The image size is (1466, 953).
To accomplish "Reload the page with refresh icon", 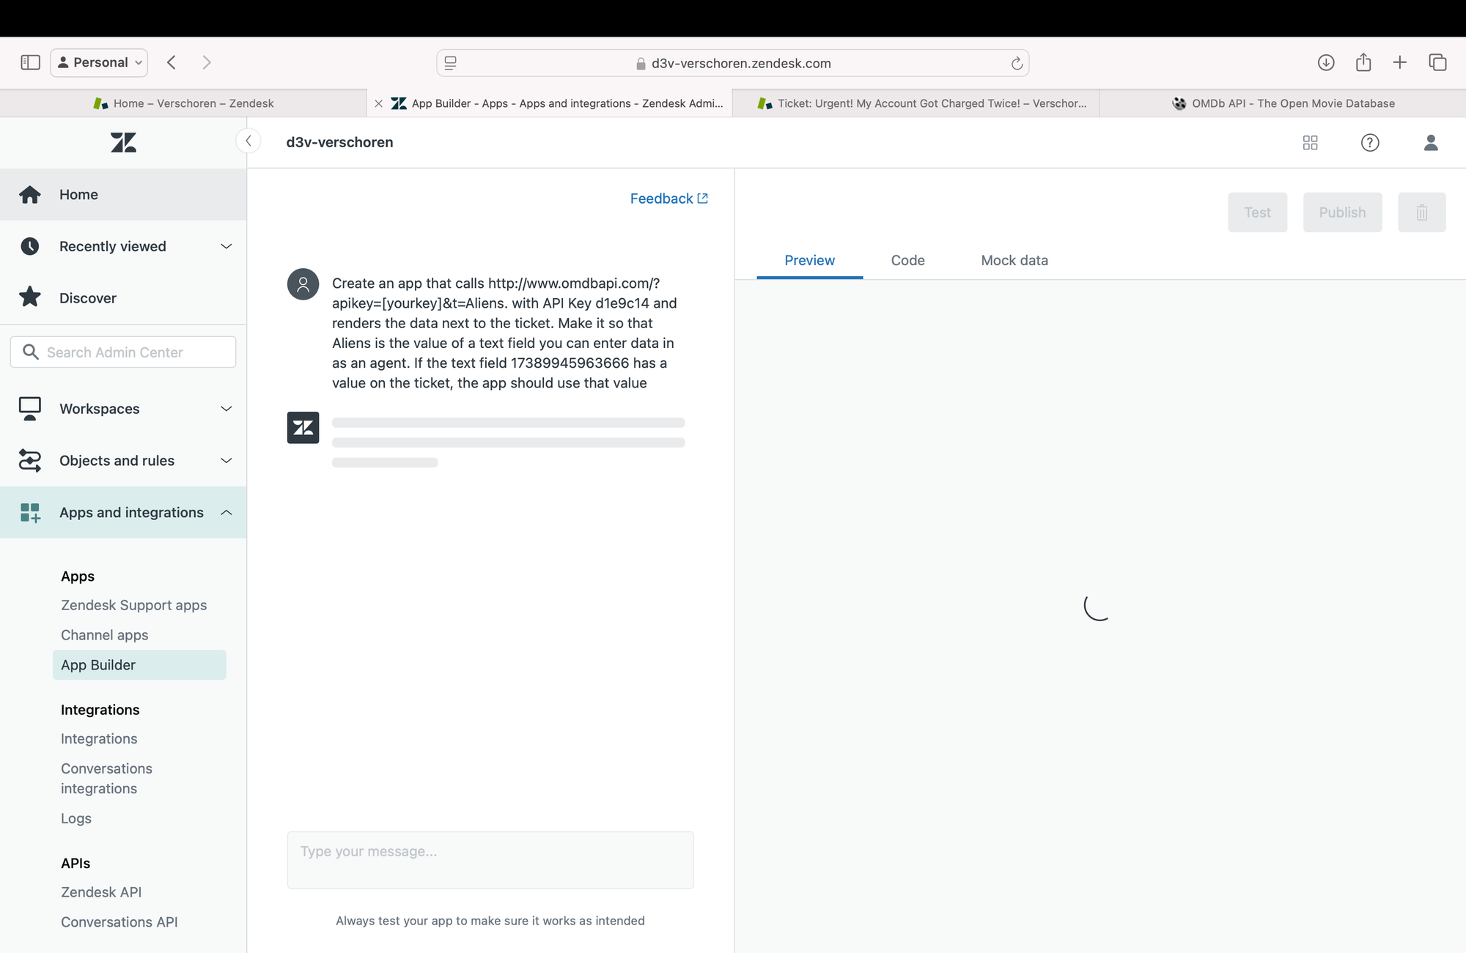I will (1017, 64).
